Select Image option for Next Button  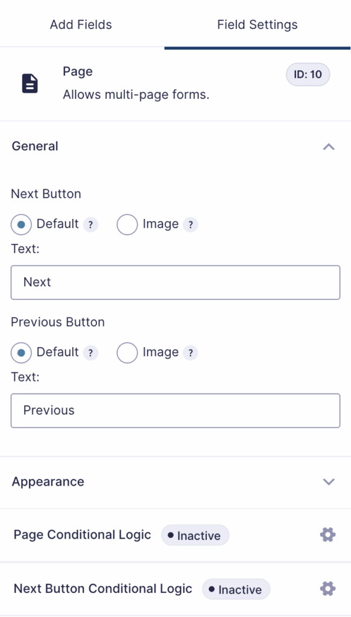pos(127,224)
